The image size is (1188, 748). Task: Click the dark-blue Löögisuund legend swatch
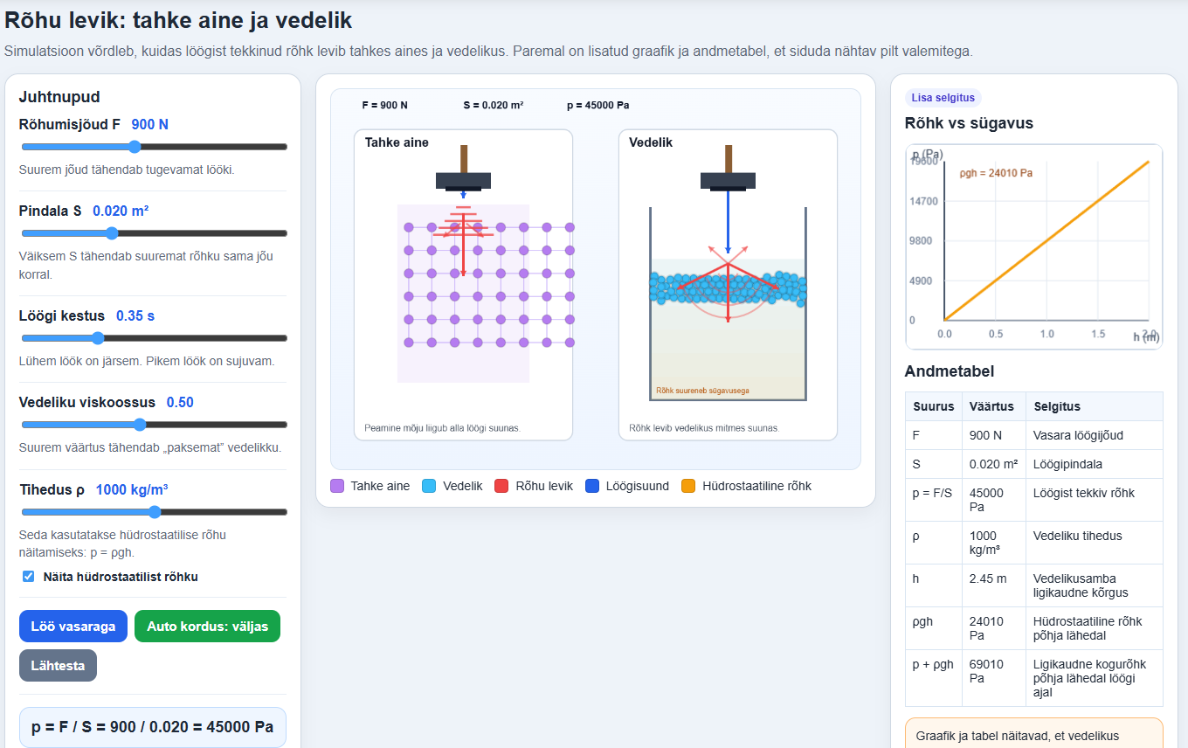click(x=592, y=486)
